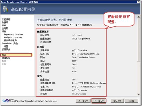
Task: Select 报告 step in sidebar
Action: [4, 31]
